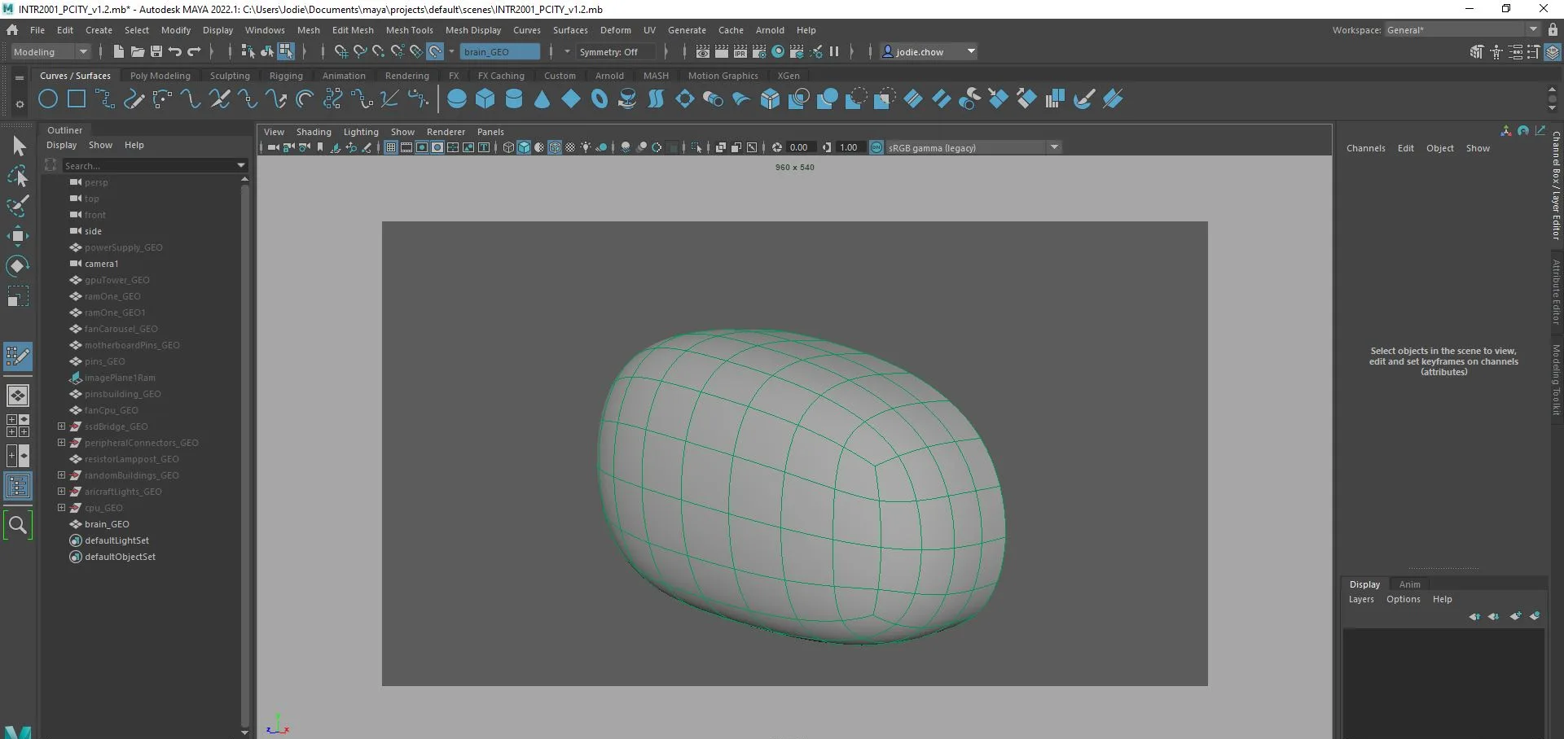Save the scene with the status line floppy icon
This screenshot has width=1564, height=739.
(156, 51)
